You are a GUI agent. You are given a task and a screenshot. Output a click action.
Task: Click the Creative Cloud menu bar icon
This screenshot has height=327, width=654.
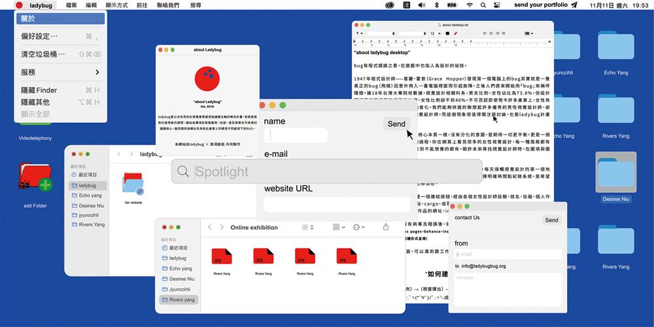(x=390, y=5)
